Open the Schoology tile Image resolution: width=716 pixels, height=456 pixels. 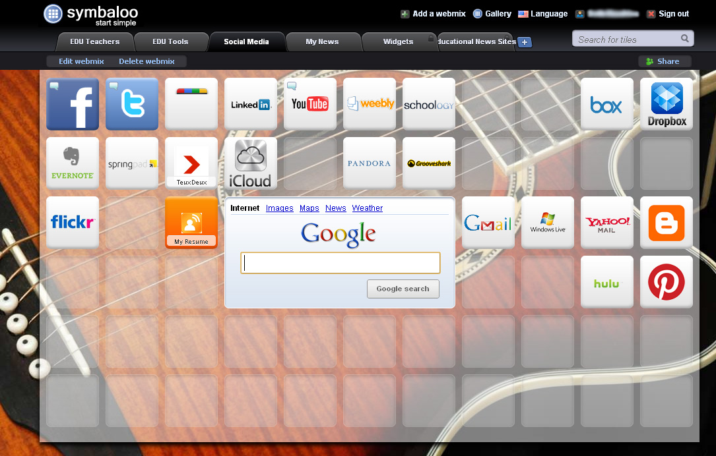[x=429, y=104]
